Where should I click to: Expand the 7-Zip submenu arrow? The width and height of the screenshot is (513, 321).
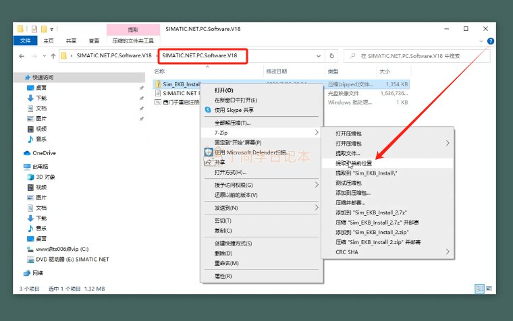(317, 132)
